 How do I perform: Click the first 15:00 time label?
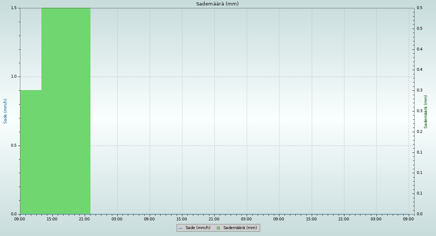click(x=52, y=219)
